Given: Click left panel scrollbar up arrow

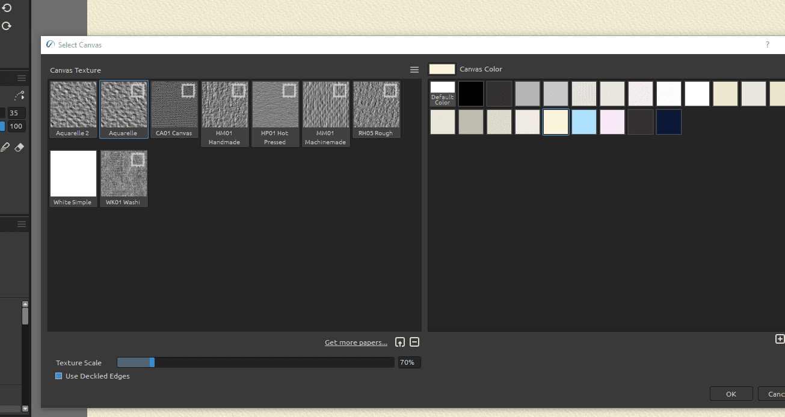Looking at the screenshot, I should click(25, 305).
